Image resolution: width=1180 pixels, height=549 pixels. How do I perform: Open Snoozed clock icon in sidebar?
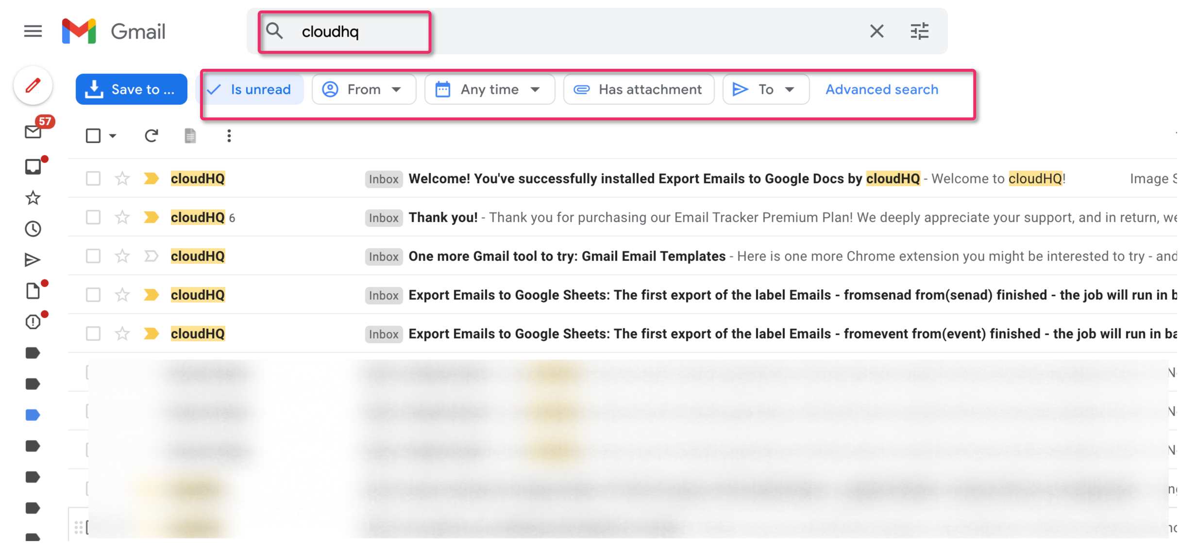[33, 229]
